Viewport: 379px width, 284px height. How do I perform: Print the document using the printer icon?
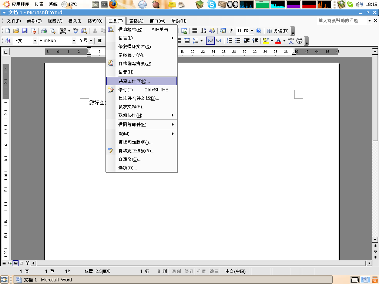point(44,31)
